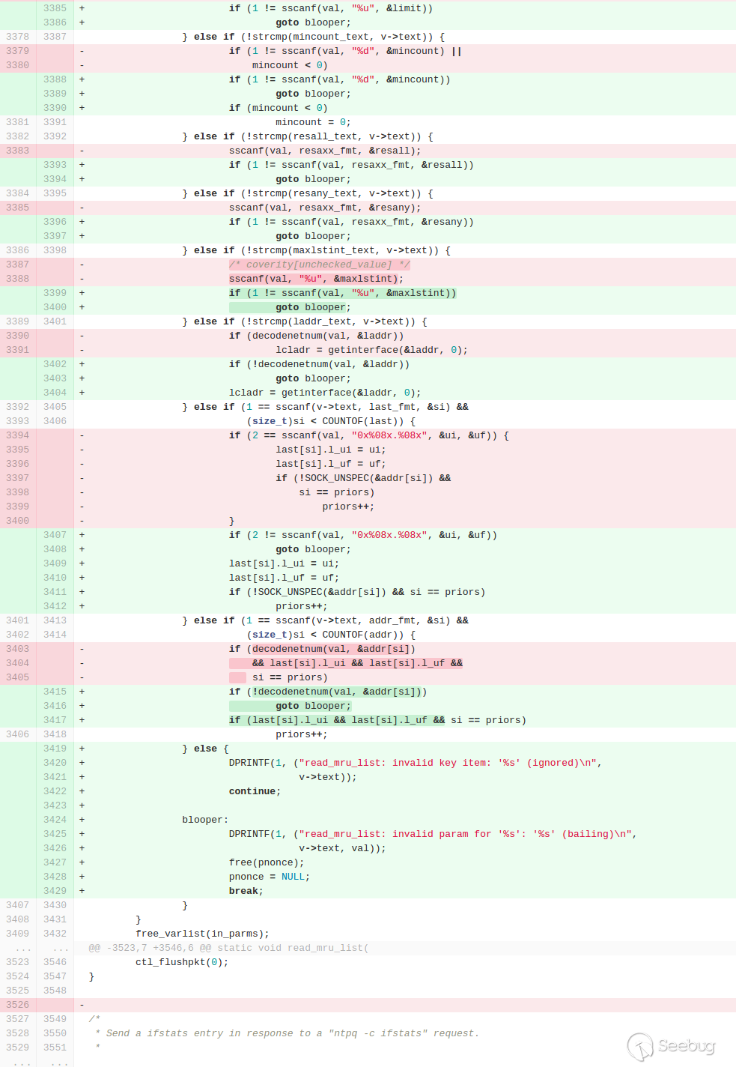Select new line number 3546
Image resolution: width=736 pixels, height=1067 pixels.
[55, 962]
